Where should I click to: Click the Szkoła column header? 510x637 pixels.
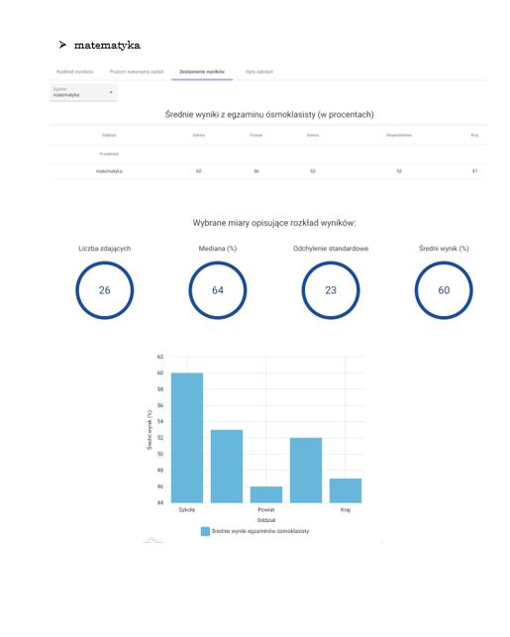pos(199,136)
